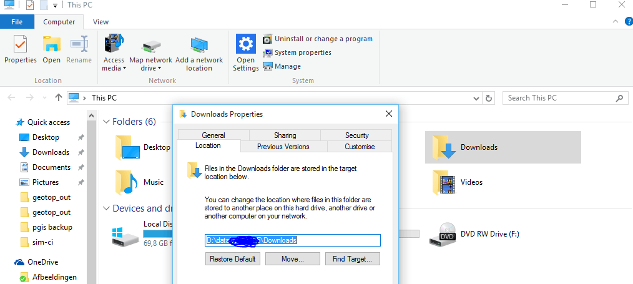
Task: Click the Find Target... button
Action: tap(353, 258)
